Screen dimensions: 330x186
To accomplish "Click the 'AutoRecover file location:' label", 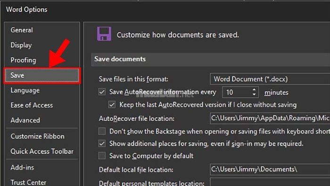I will tap(137, 118).
